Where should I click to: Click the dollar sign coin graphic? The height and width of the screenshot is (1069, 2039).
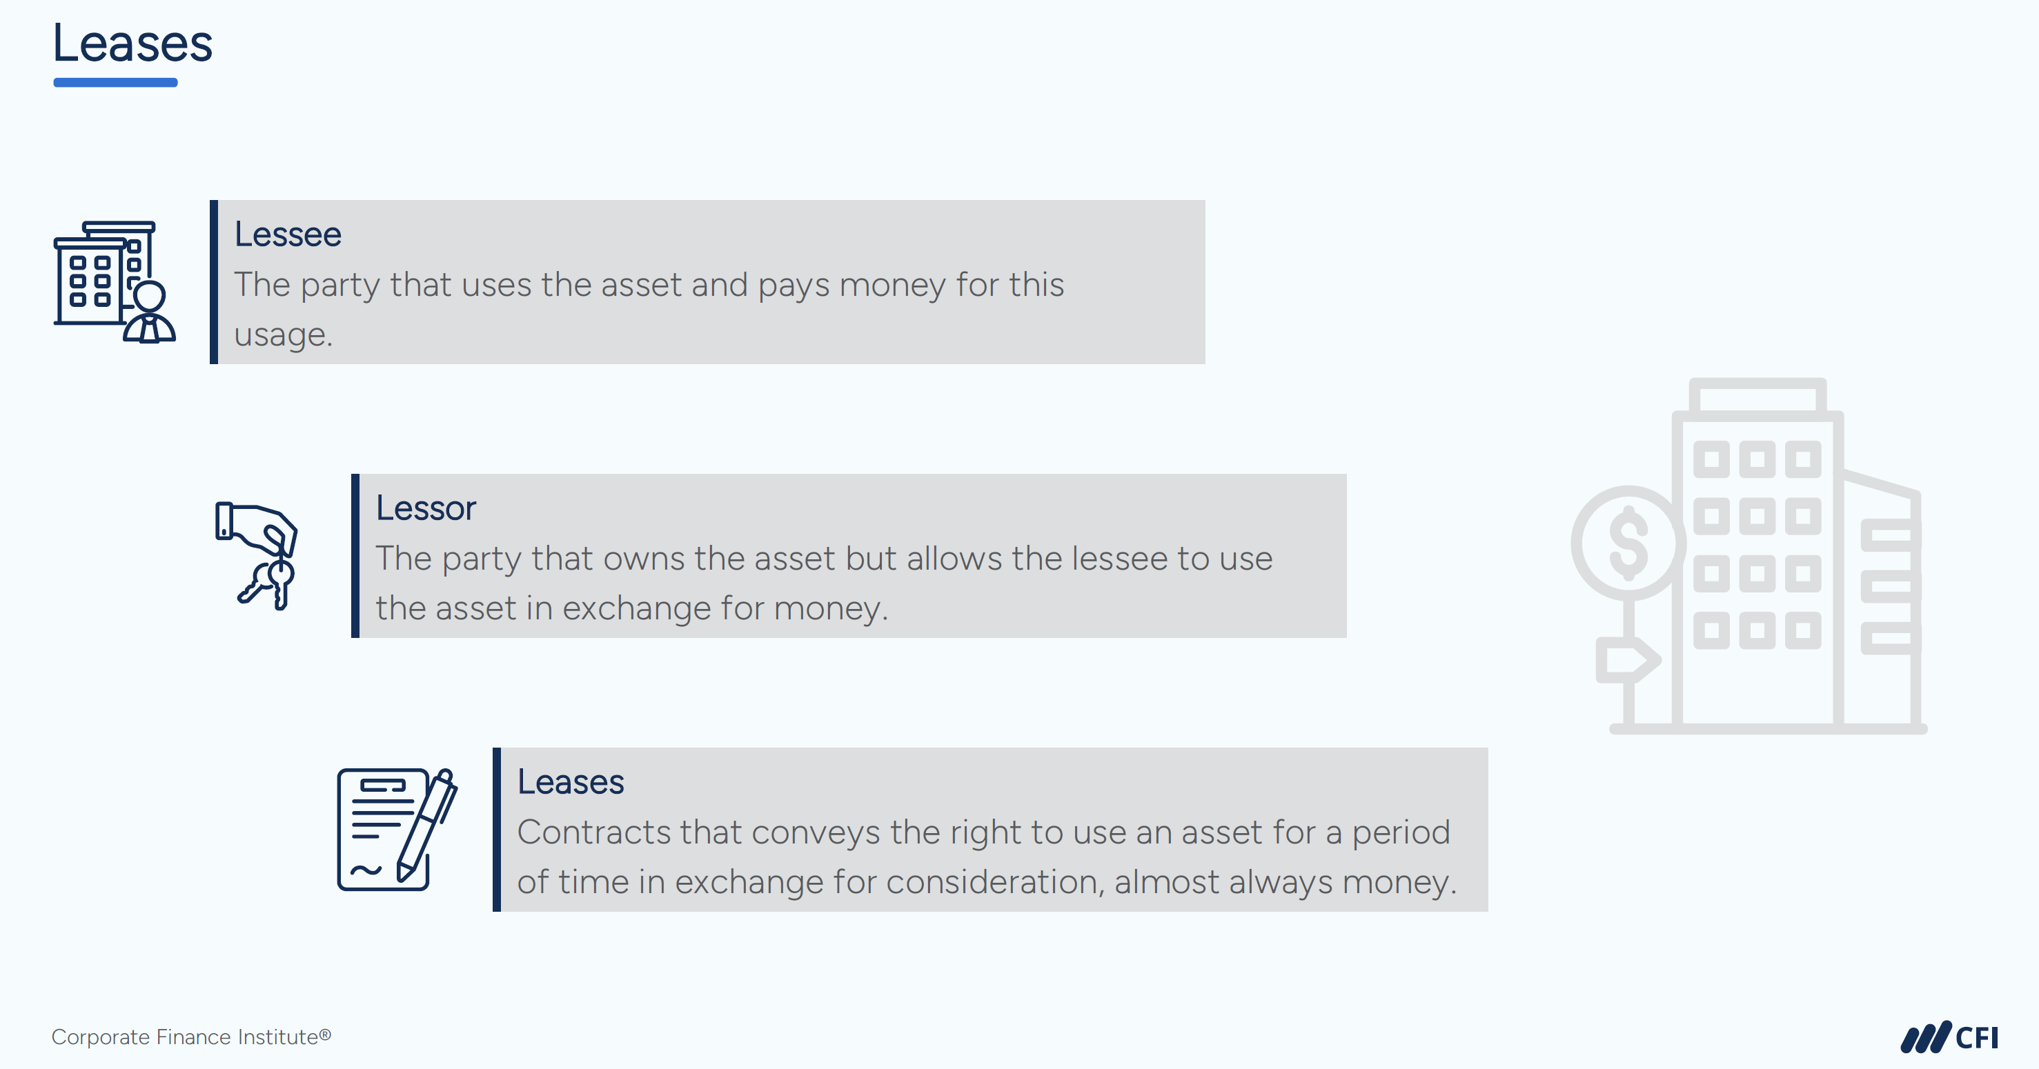pos(1628,543)
